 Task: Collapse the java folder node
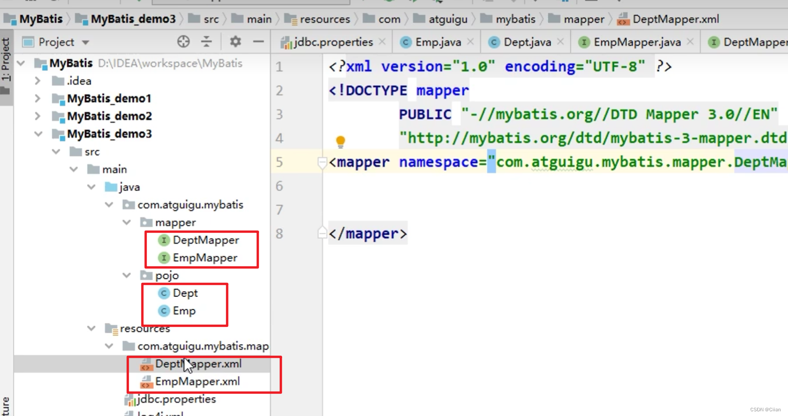click(x=91, y=187)
